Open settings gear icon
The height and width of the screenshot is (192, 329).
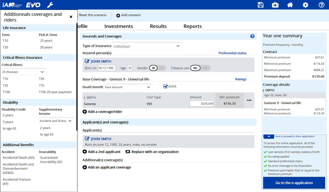point(305,5)
